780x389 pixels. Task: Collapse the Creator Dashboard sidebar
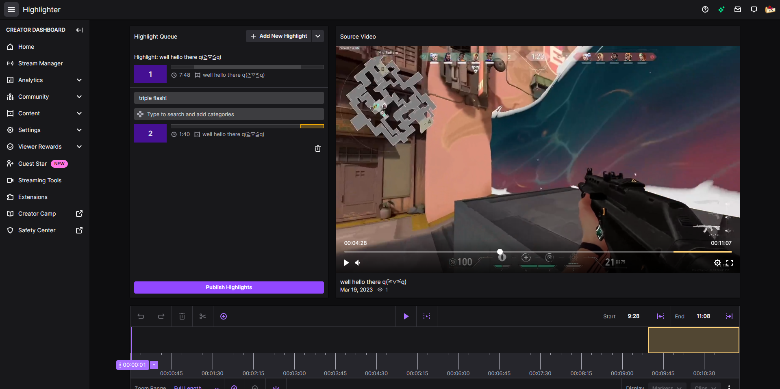80,30
